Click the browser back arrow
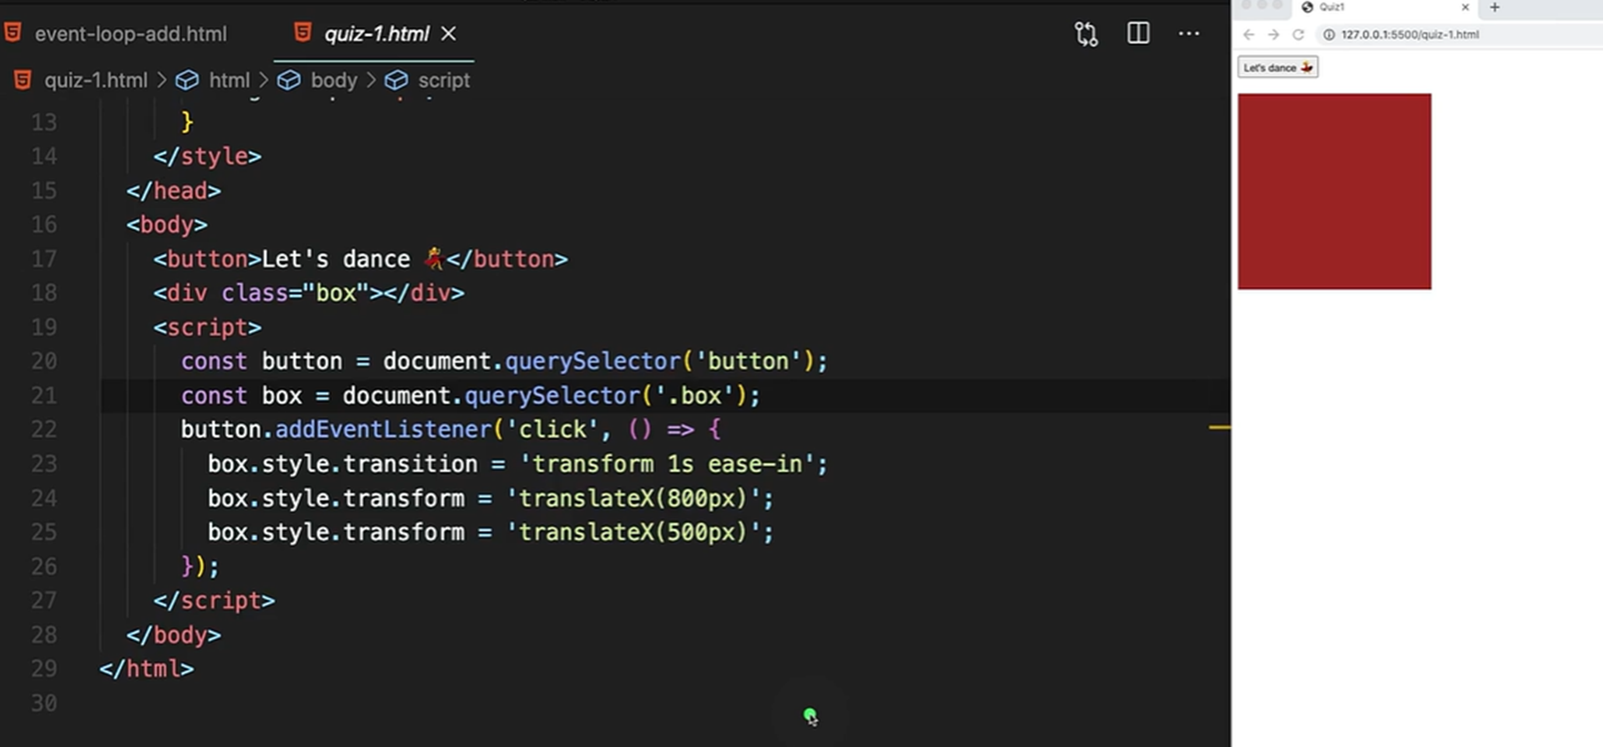Viewport: 1603px width, 747px height. [1248, 35]
